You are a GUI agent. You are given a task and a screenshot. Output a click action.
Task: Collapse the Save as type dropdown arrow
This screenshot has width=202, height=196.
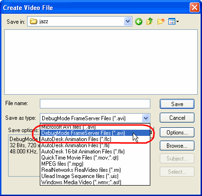(x=146, y=118)
